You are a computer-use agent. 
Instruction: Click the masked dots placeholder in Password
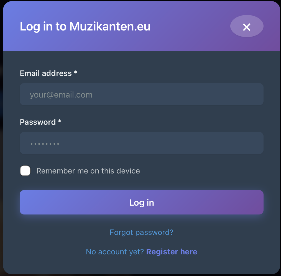coord(45,144)
